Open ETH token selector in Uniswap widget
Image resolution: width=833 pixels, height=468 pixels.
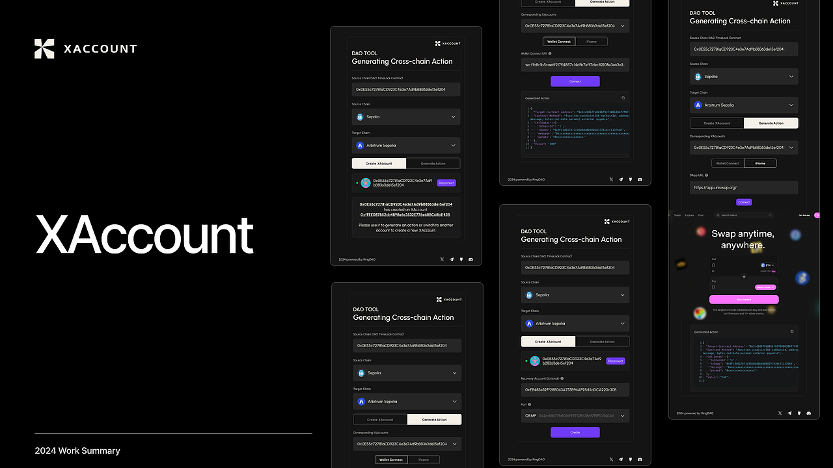click(768, 265)
